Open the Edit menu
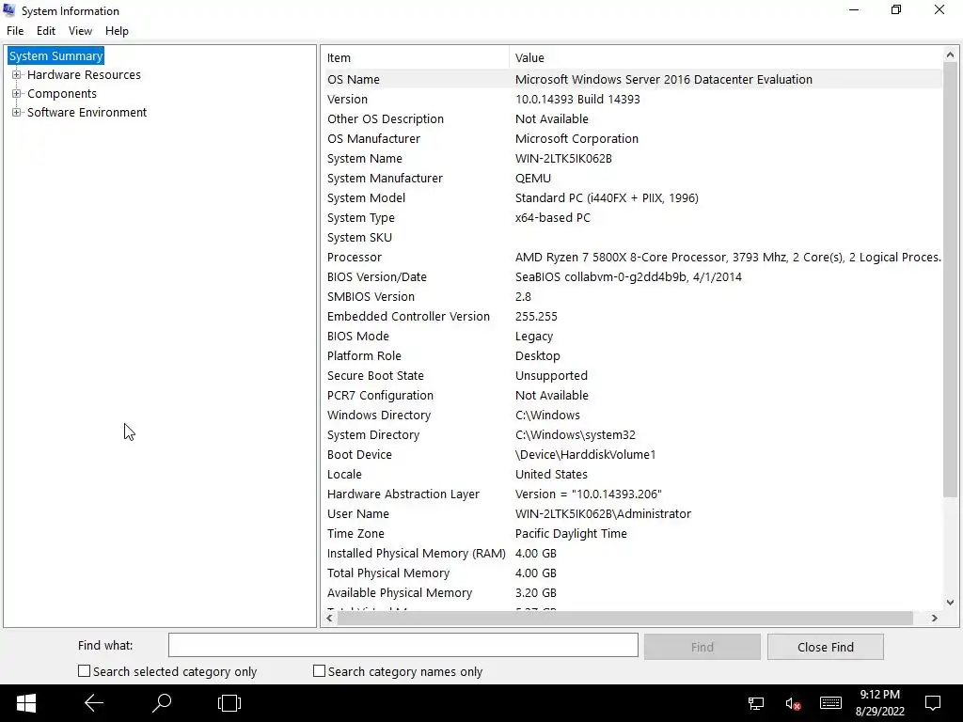Screen dimensions: 963x722 pos(46,31)
